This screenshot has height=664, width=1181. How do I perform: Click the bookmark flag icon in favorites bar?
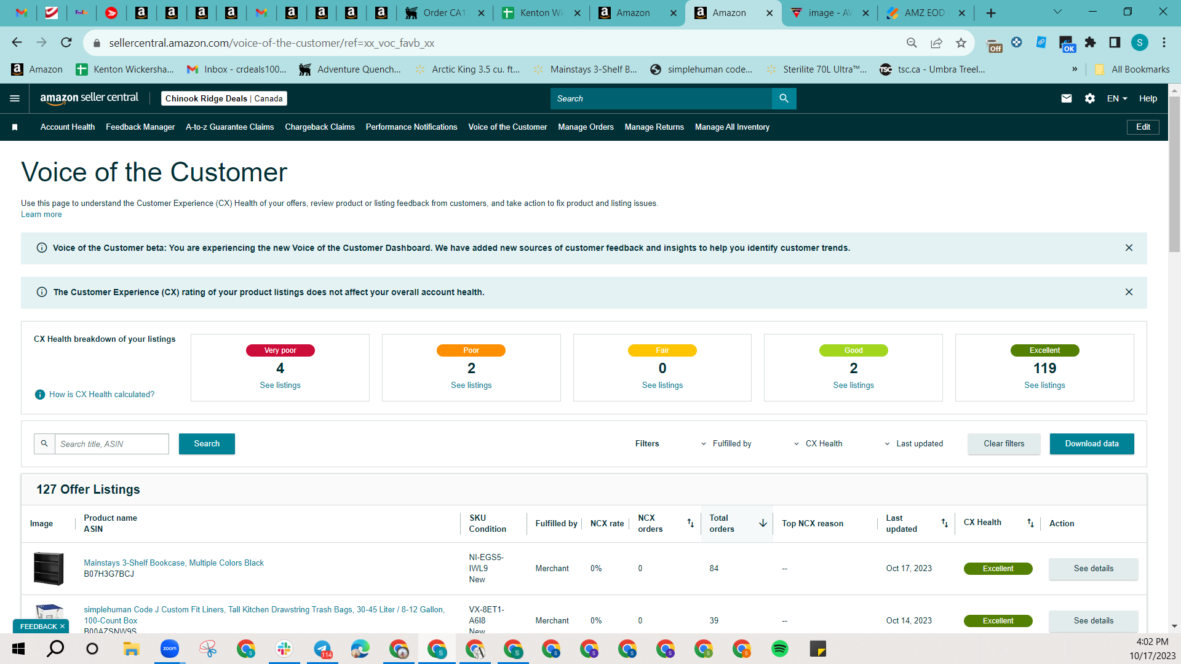[15, 127]
